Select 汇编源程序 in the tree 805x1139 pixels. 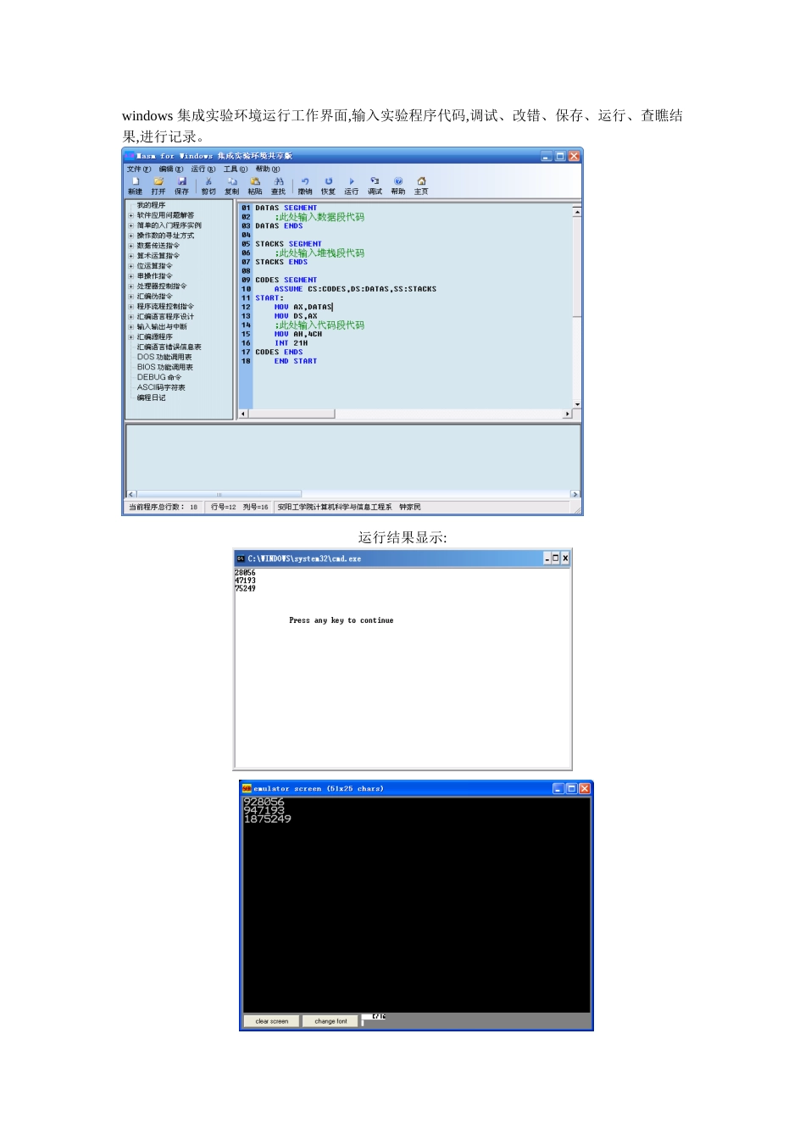tap(155, 337)
